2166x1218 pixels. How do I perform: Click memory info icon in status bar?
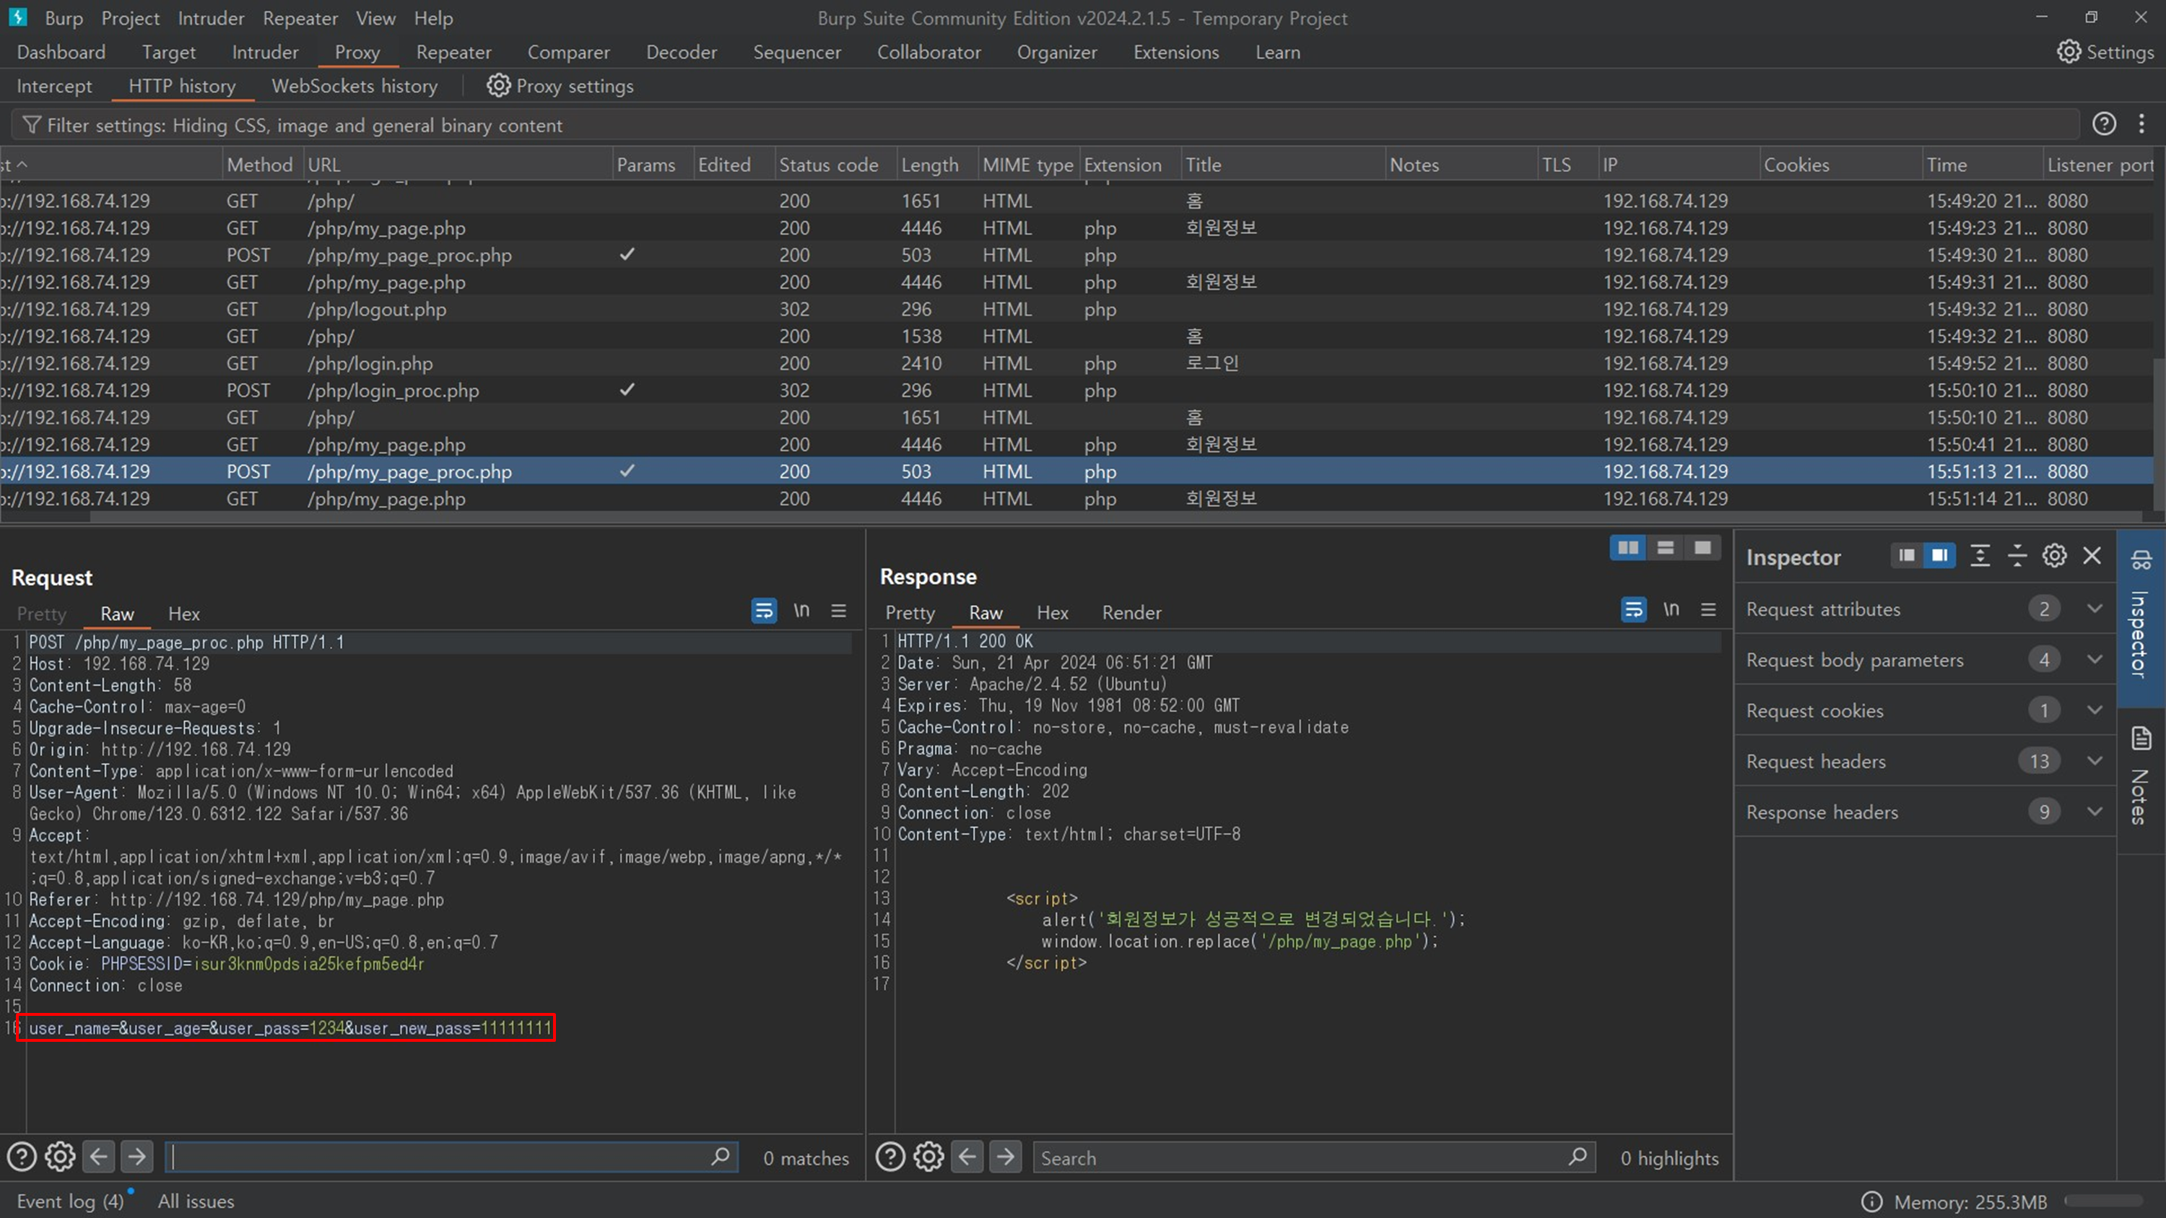click(1871, 1201)
